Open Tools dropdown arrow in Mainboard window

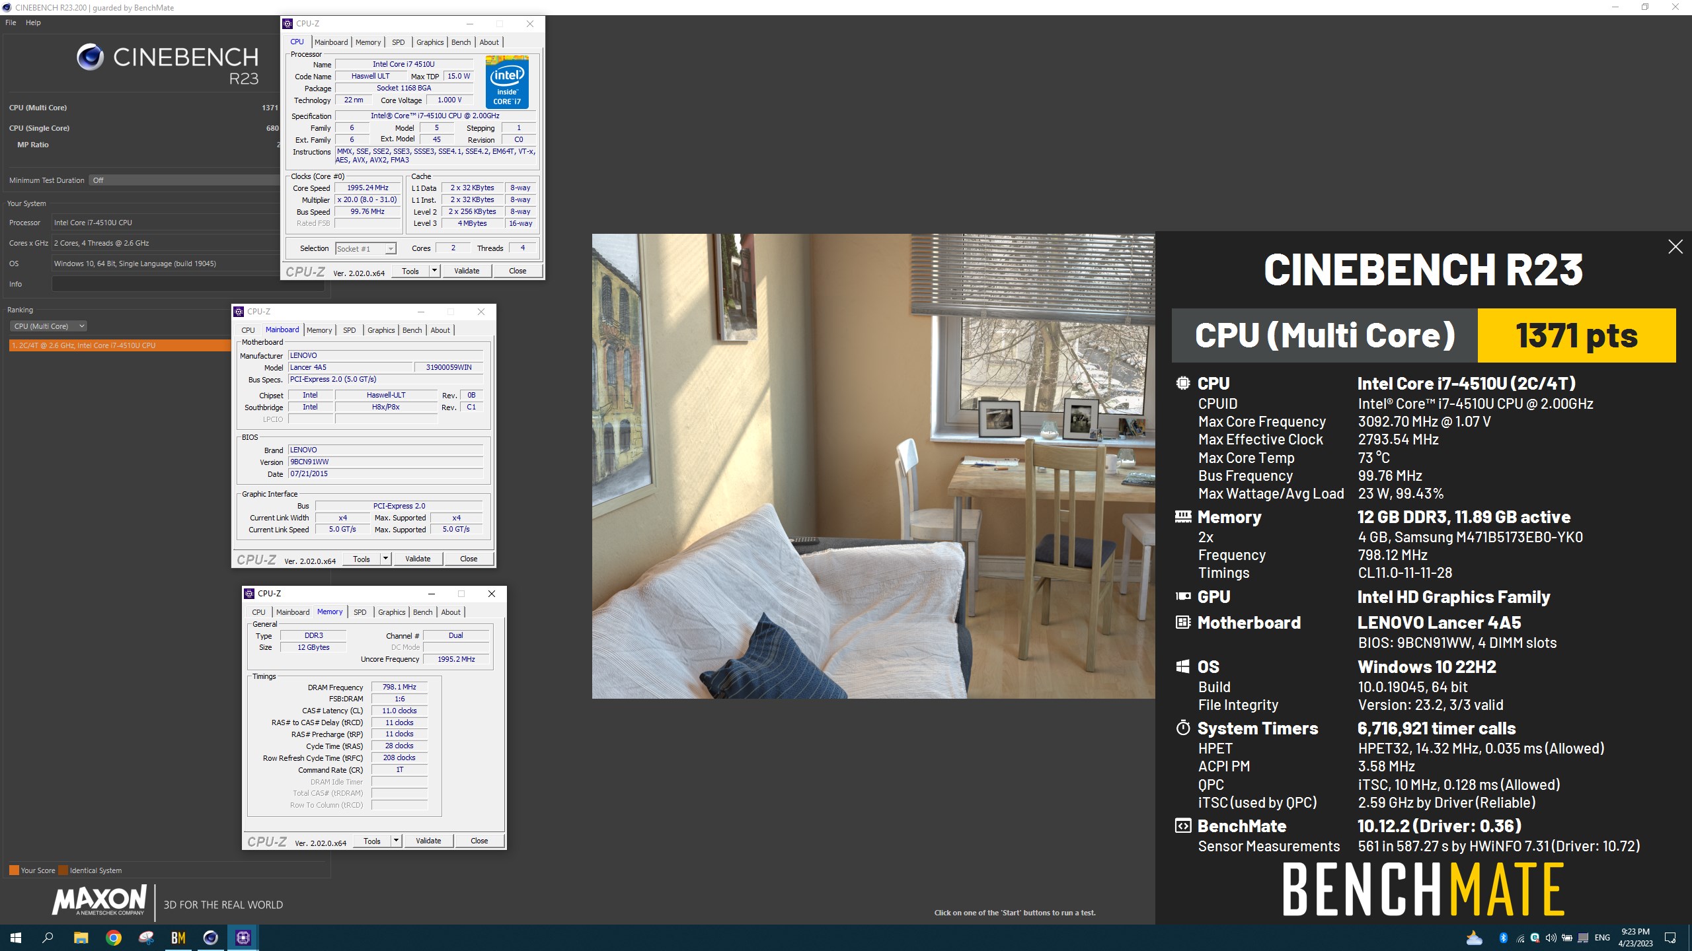(385, 559)
